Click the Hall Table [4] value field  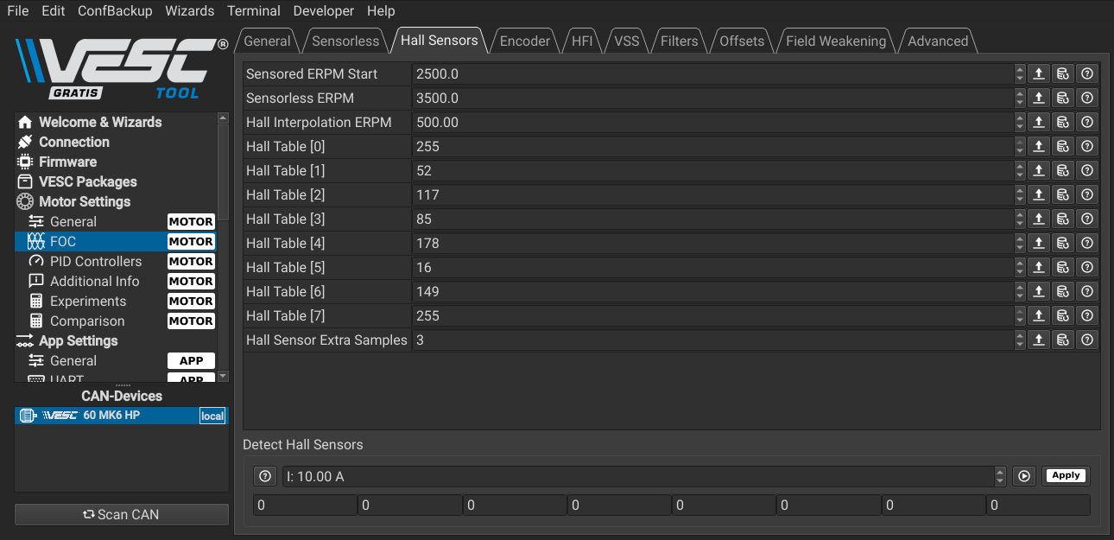click(x=712, y=244)
